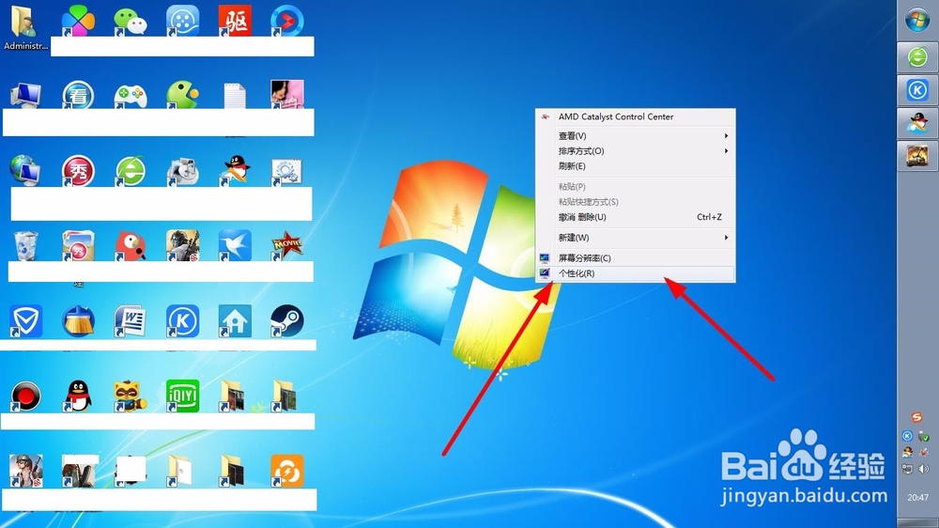Open the white game controller shortcut
The width and height of the screenshot is (939, 528).
(x=130, y=95)
